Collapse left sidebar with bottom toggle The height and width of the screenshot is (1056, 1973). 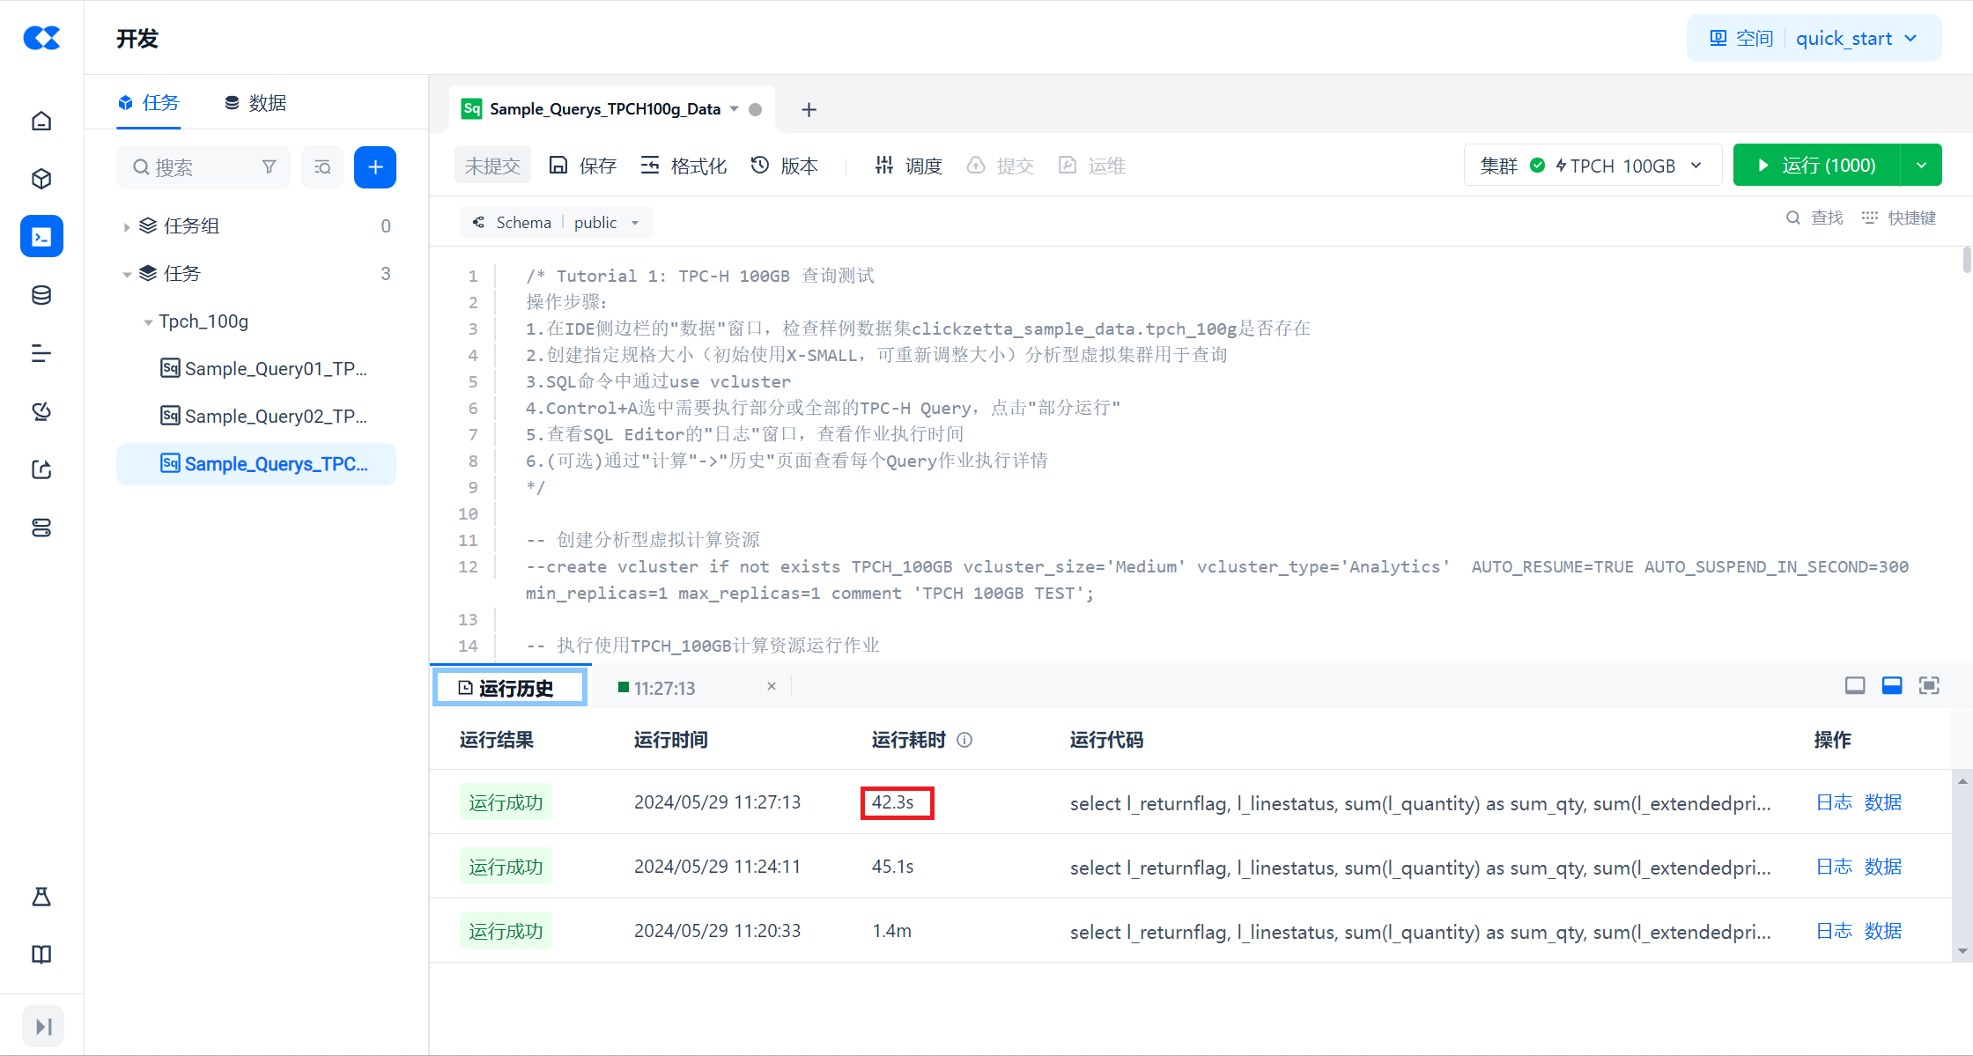[42, 1026]
